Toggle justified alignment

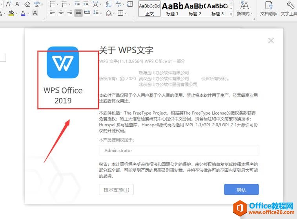pos(78,13)
